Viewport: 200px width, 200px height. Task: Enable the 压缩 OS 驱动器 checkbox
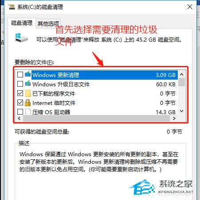tap(20, 112)
